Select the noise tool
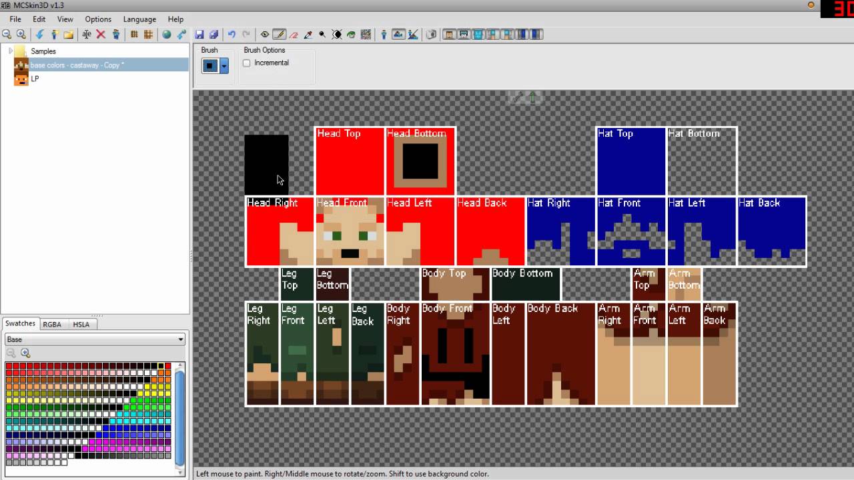 pyautogui.click(x=366, y=35)
